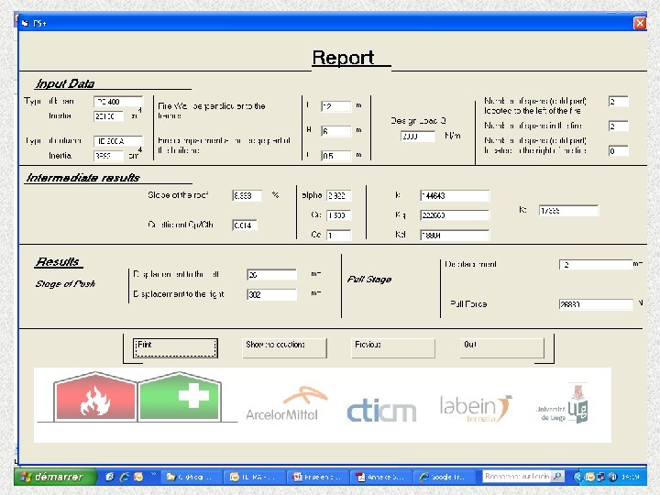Click the Pull Stage displacement field
This screenshot has height=495, width=660.
pos(596,264)
